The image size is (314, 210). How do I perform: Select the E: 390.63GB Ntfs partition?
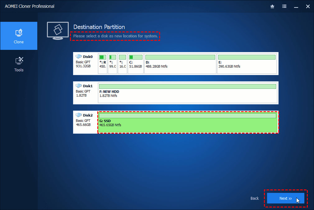click(x=247, y=64)
